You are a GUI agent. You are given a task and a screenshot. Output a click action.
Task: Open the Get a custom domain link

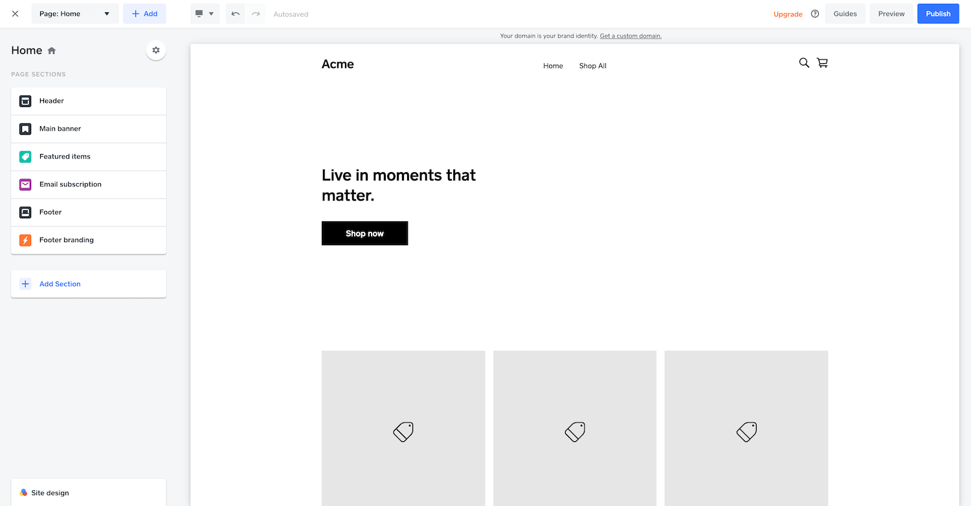click(x=631, y=36)
